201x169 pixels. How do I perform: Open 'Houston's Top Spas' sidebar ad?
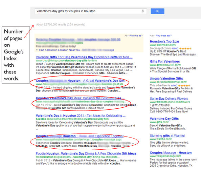(164, 41)
